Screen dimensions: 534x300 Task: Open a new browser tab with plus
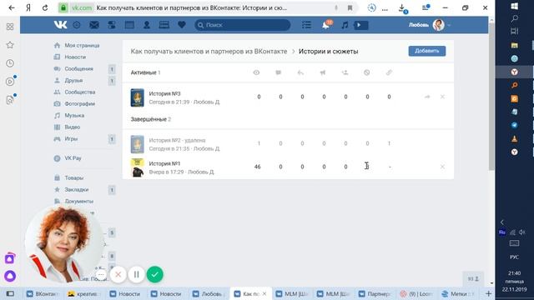coord(488,293)
